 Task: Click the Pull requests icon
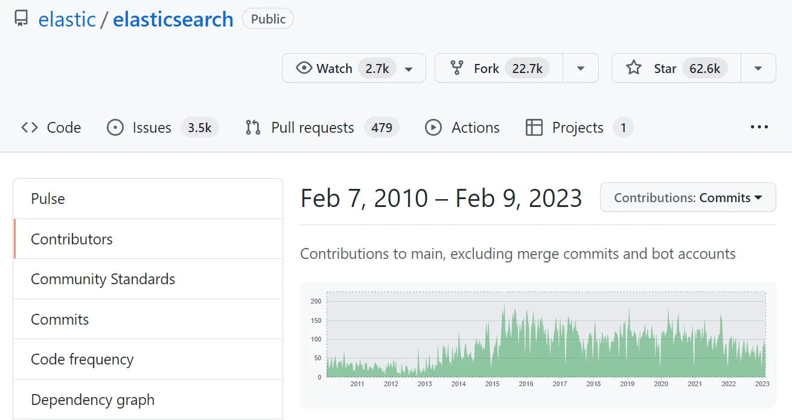[252, 127]
